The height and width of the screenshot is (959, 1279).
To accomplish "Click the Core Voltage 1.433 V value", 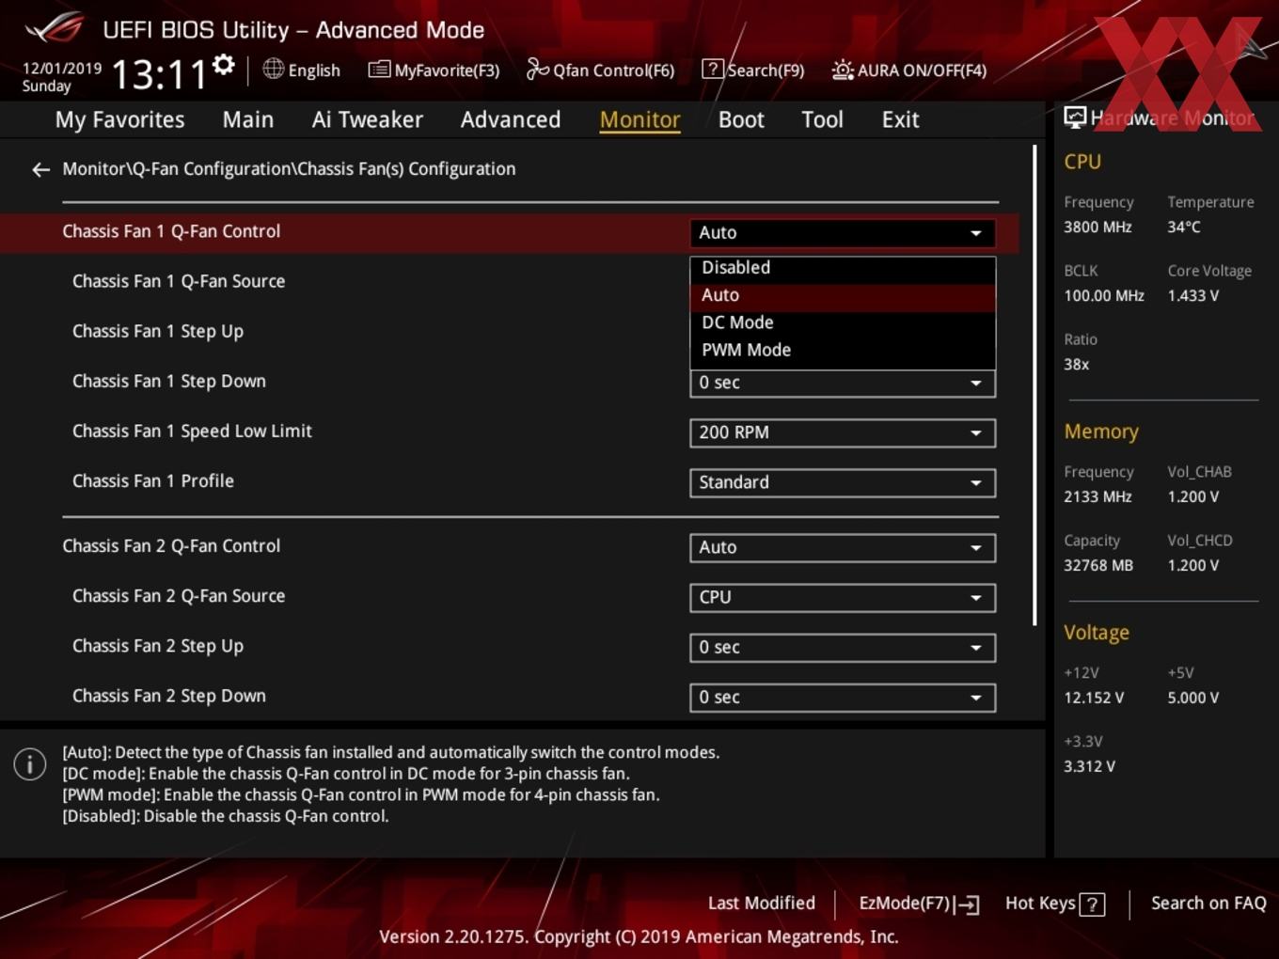I will coord(1193,296).
